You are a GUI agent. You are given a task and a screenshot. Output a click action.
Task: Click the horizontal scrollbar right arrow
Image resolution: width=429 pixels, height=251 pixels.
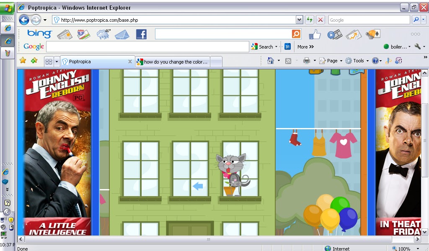(x=417, y=239)
